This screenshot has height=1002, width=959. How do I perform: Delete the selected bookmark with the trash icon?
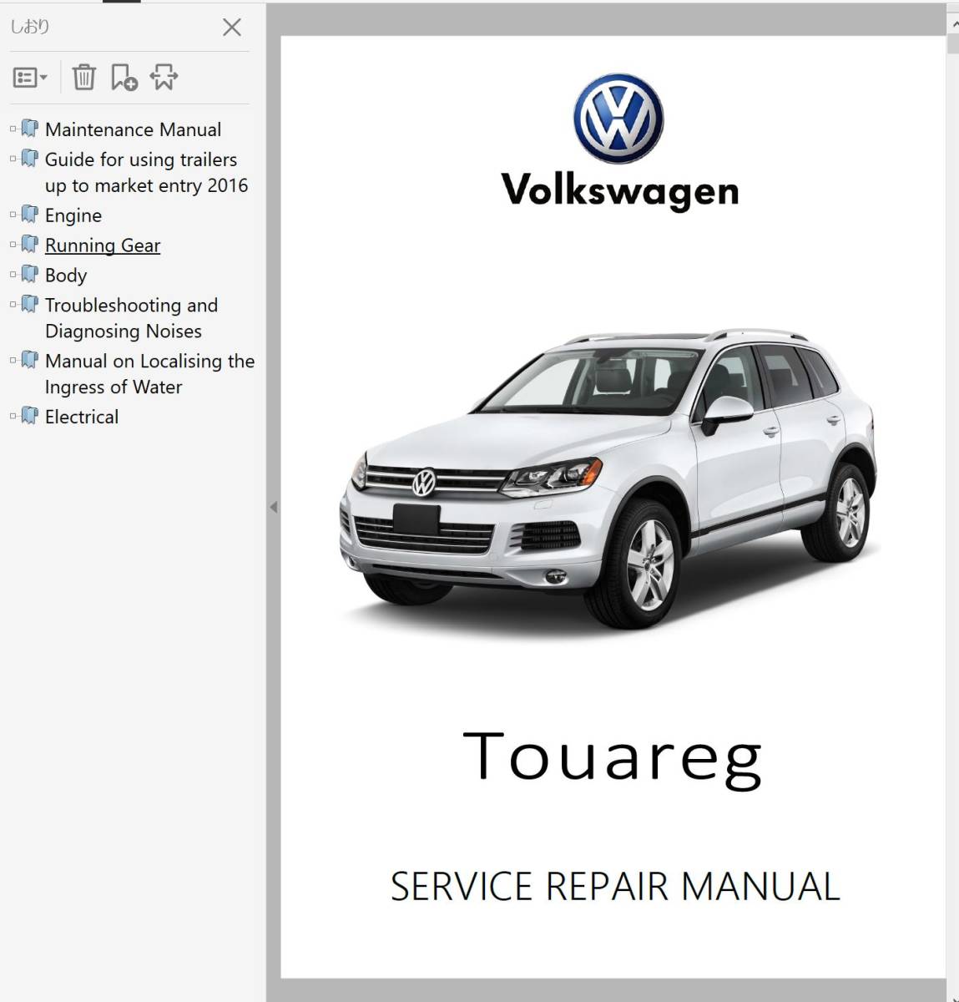point(83,77)
